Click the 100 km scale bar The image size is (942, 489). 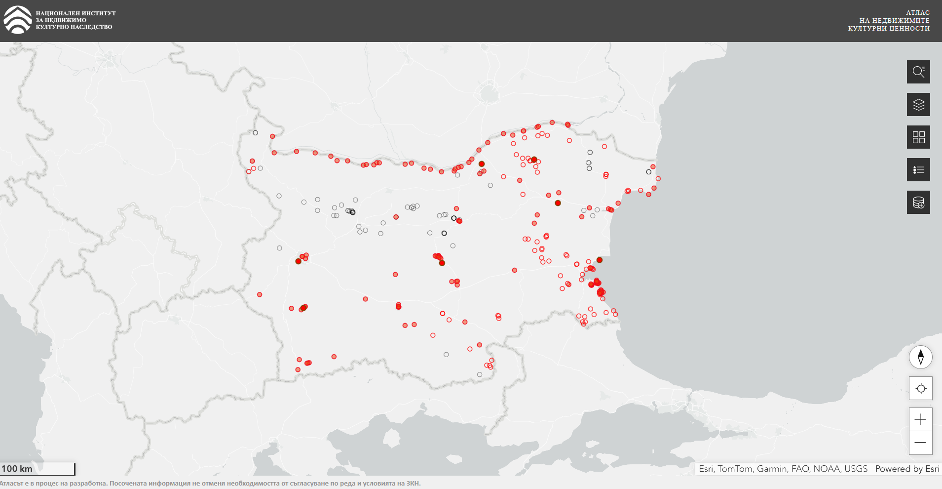point(38,469)
